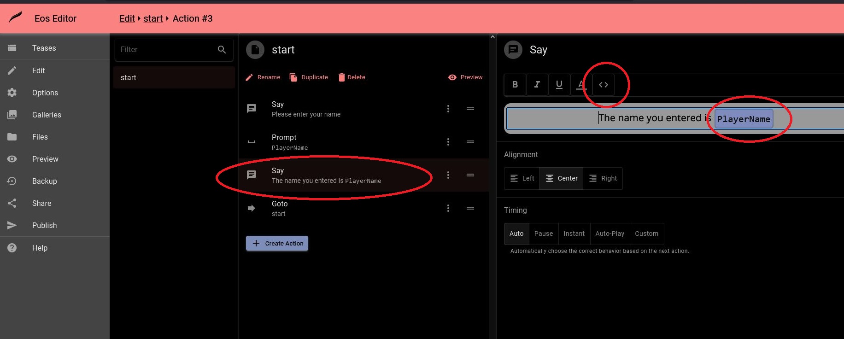This screenshot has height=339, width=844.
Task: Click into the Say text editor field
Action: coord(674,119)
